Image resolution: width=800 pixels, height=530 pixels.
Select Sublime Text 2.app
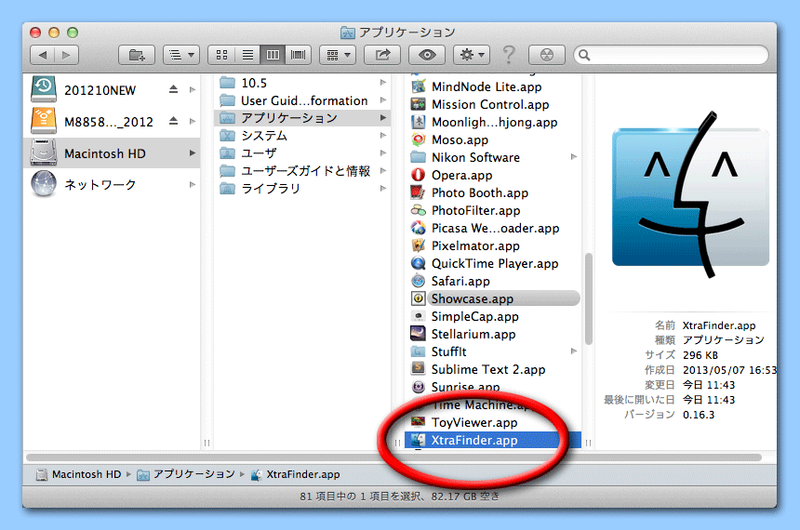coord(494,369)
